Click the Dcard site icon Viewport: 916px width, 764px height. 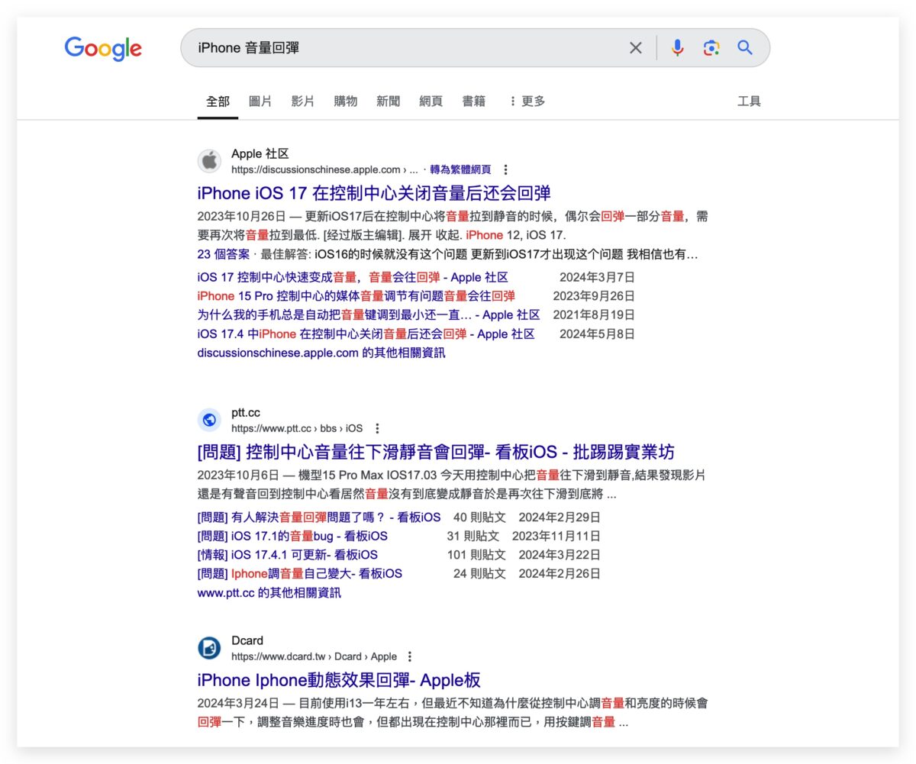click(x=209, y=647)
